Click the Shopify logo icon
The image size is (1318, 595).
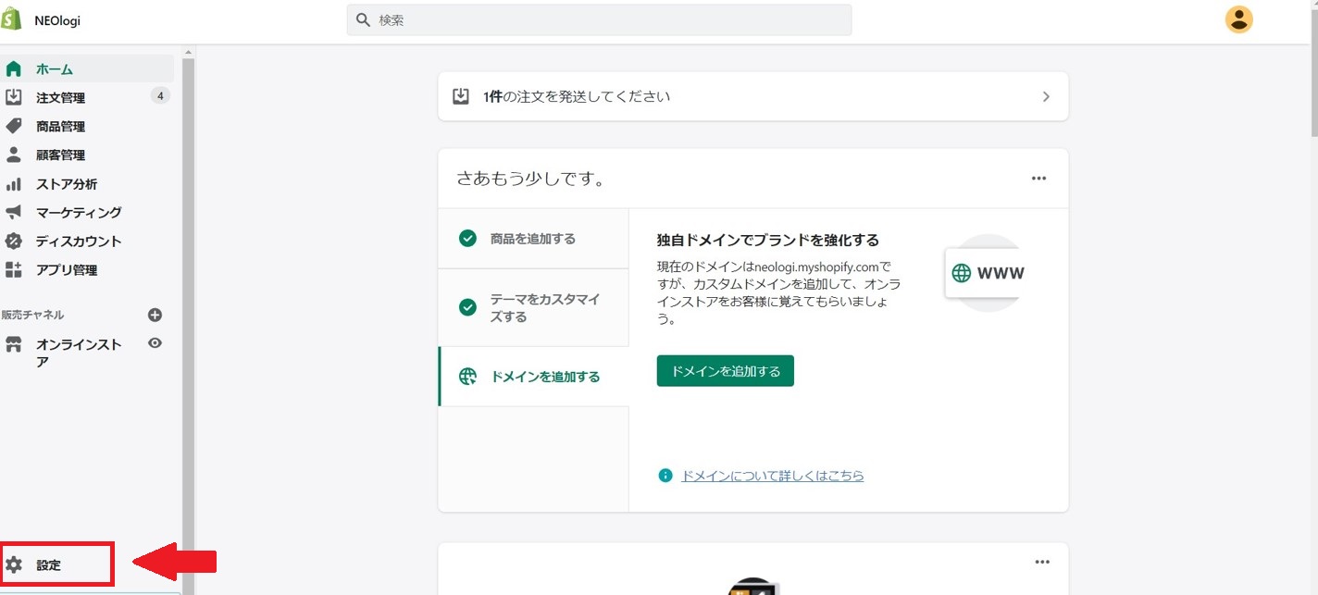point(12,19)
